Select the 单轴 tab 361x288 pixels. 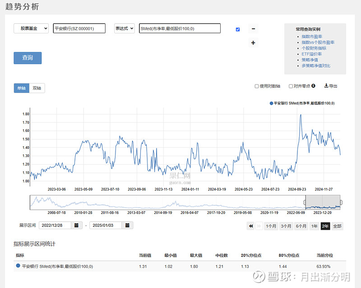click(x=21, y=88)
